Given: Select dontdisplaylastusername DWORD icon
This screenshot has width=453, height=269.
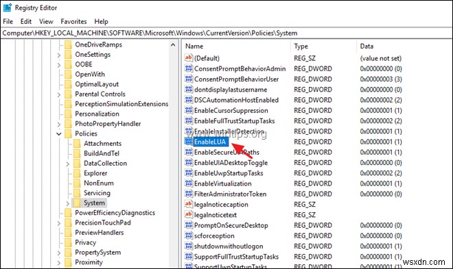Looking at the screenshot, I should click(188, 89).
